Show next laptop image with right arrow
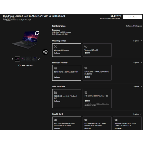This screenshot has height=143, width=143. pyautogui.click(x=39, y=59)
